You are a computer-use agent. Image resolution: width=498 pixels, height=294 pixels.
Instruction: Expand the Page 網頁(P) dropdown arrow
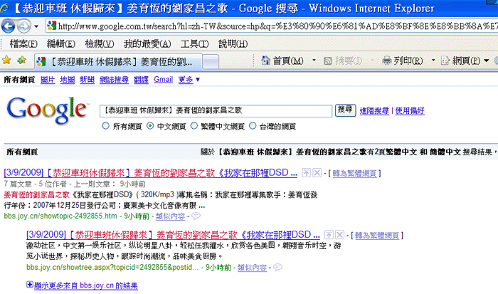tap(486, 61)
